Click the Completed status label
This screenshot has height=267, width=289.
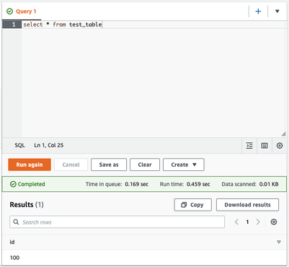point(27,184)
